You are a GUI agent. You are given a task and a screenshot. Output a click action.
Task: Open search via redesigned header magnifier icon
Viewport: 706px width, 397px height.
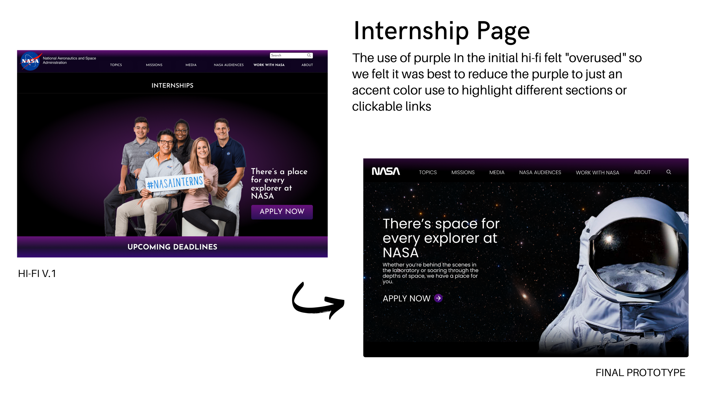(x=668, y=172)
